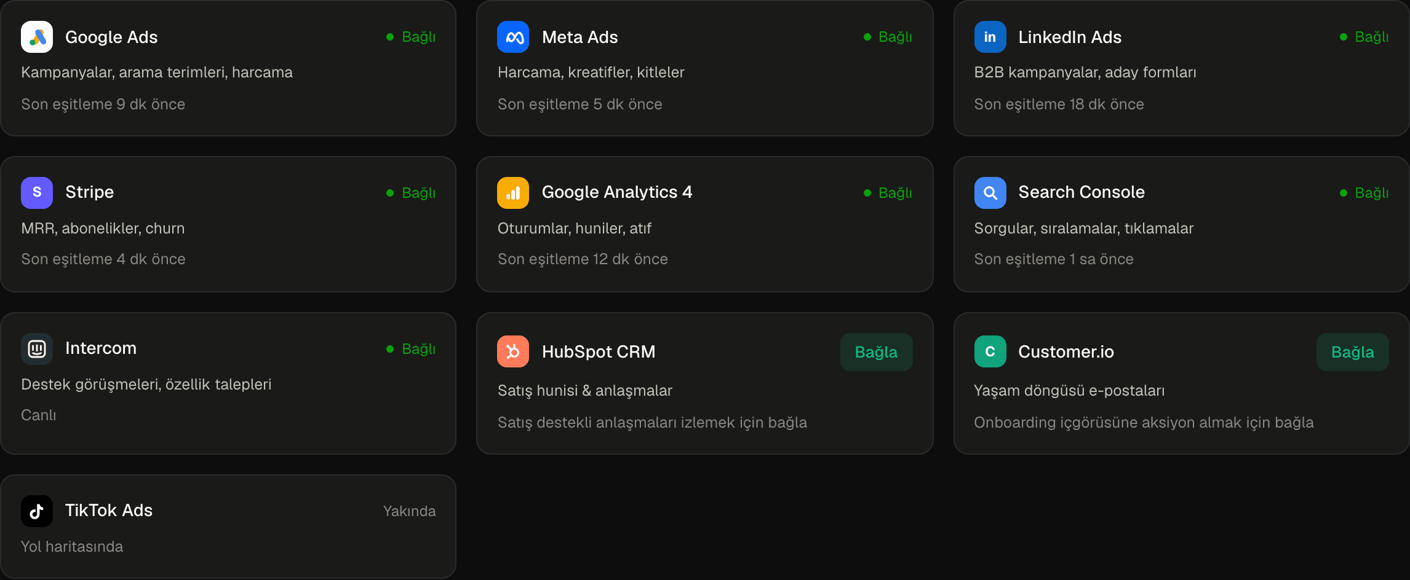The height and width of the screenshot is (580, 1410).
Task: Click the Bağlı status on Search Console
Action: coord(1364,193)
